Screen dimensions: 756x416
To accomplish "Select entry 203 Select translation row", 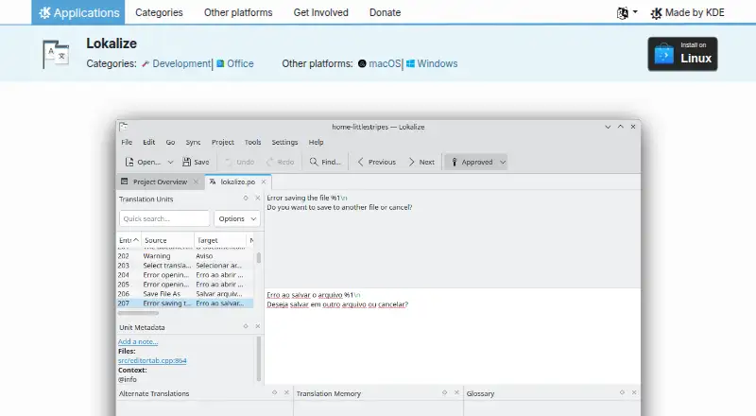I will click(x=185, y=266).
